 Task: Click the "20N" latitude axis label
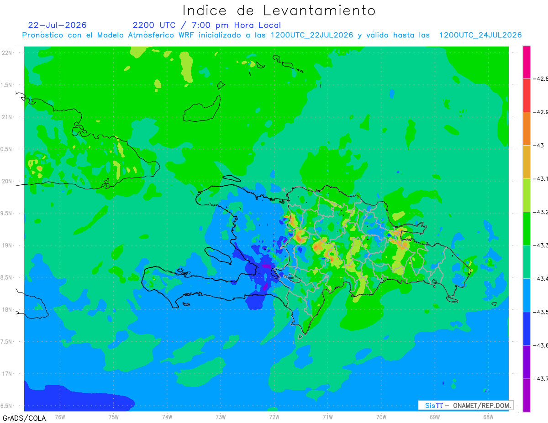pyautogui.click(x=7, y=181)
